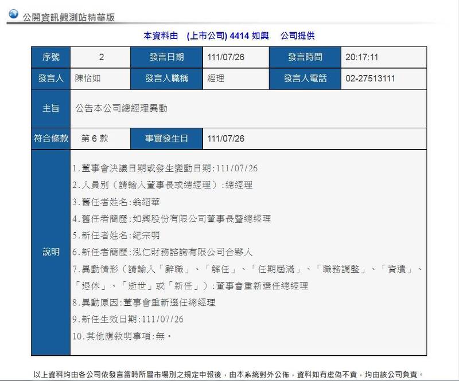Click the 主旨 header cell
Viewport: 459px width, 381px height.
[50, 108]
